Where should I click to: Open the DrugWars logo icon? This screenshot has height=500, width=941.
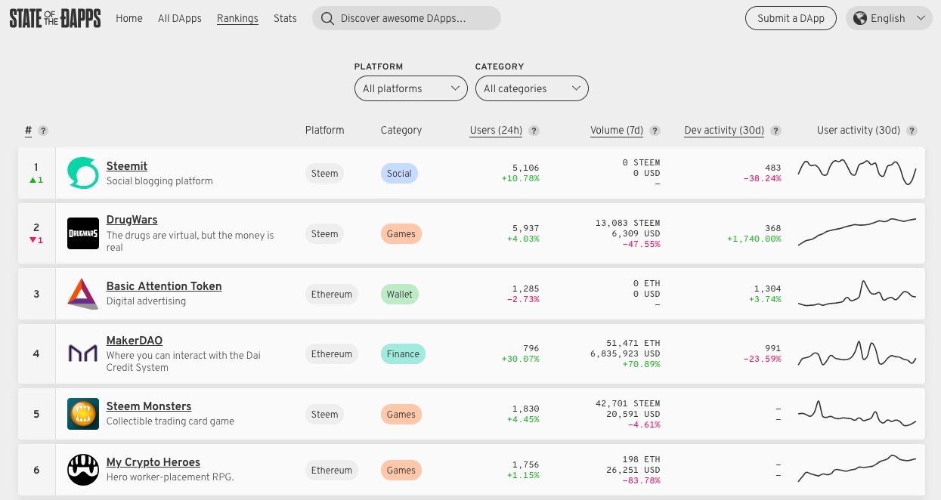click(83, 233)
